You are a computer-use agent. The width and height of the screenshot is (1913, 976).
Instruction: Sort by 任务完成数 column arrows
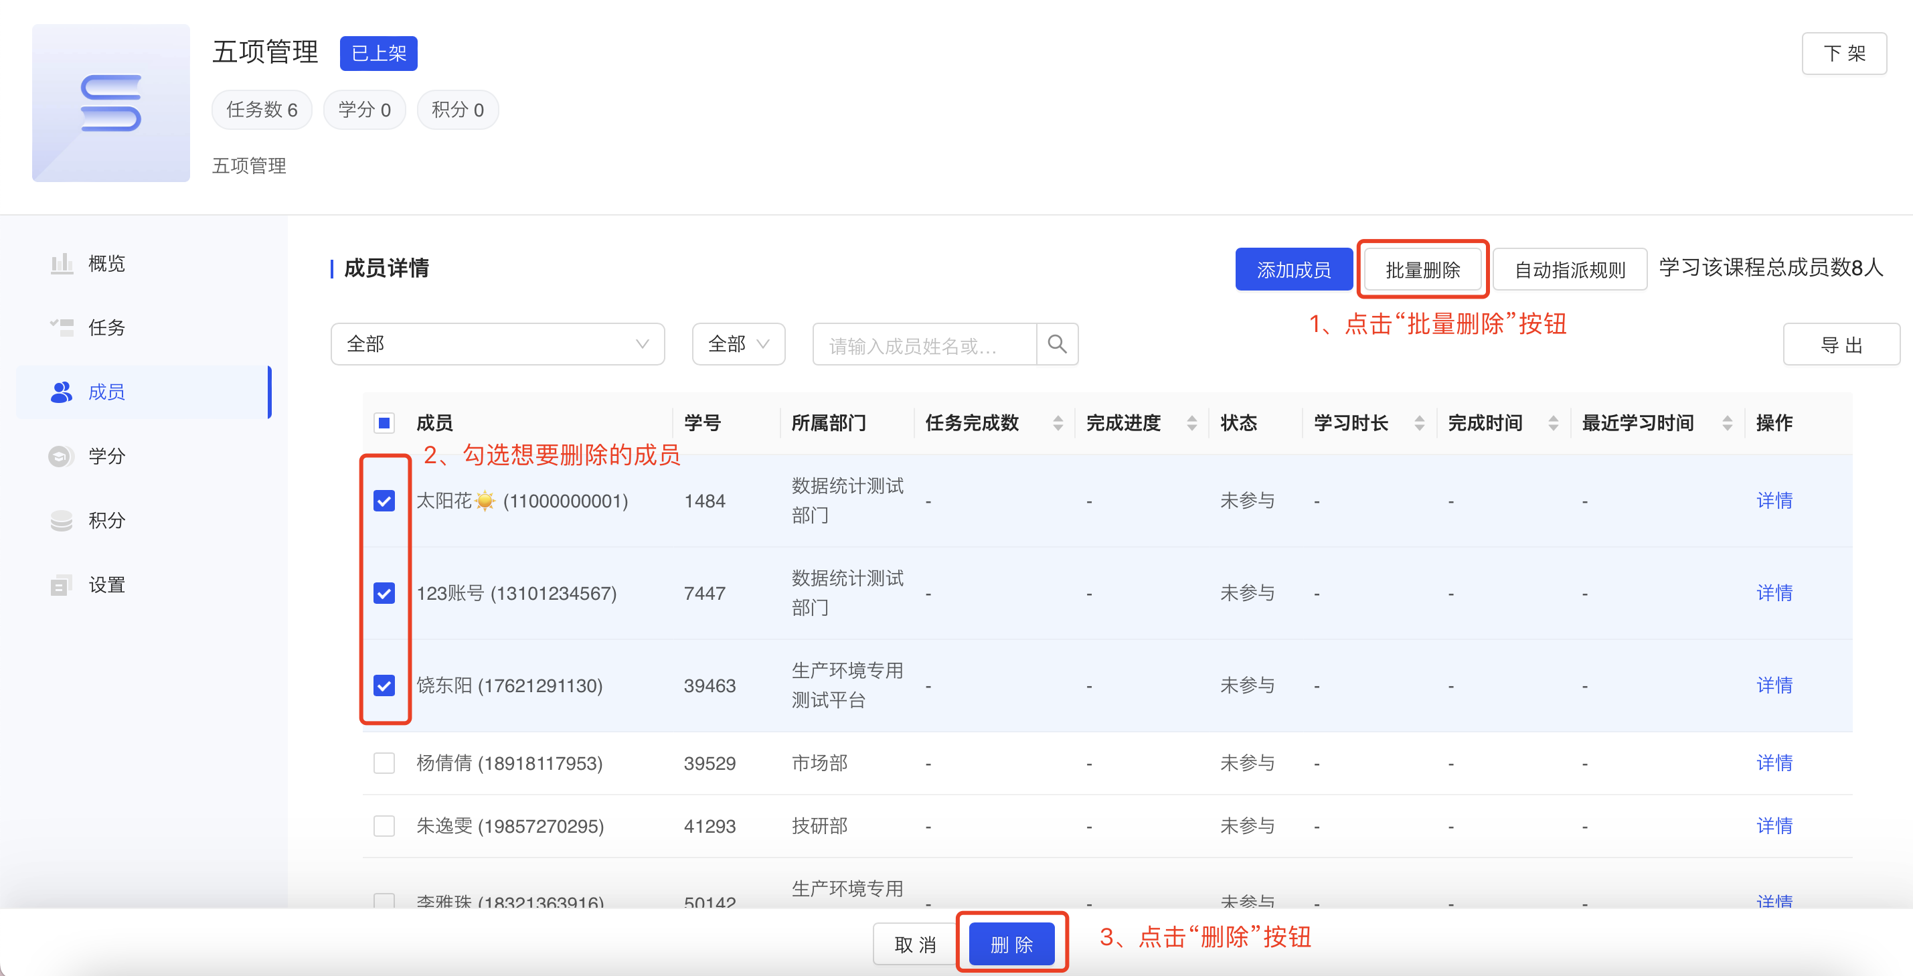click(1058, 423)
